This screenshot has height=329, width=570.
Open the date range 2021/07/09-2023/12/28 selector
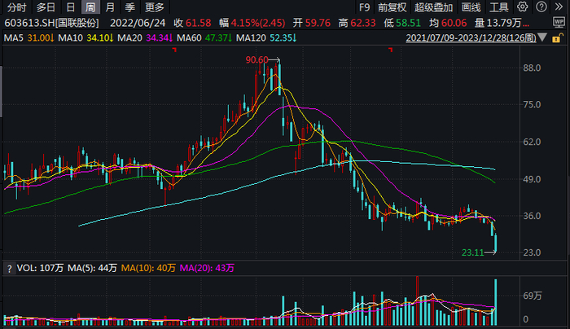[x=471, y=37]
